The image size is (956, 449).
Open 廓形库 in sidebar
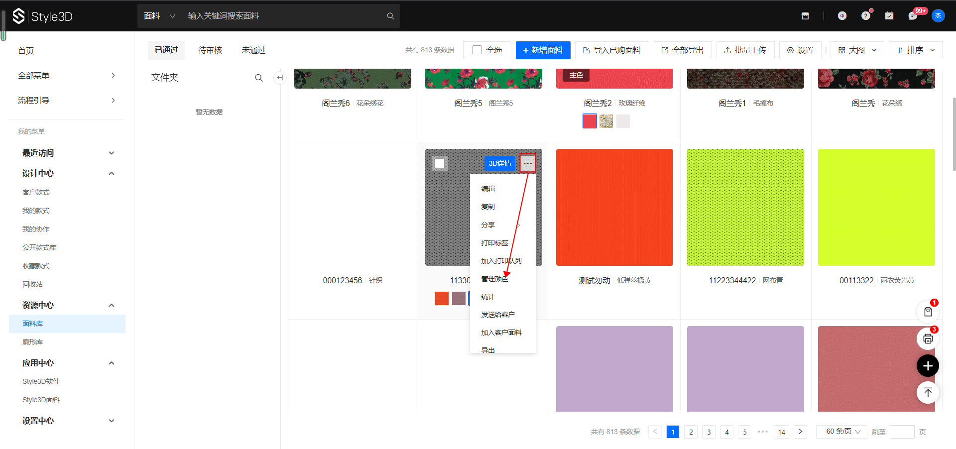[67, 342]
